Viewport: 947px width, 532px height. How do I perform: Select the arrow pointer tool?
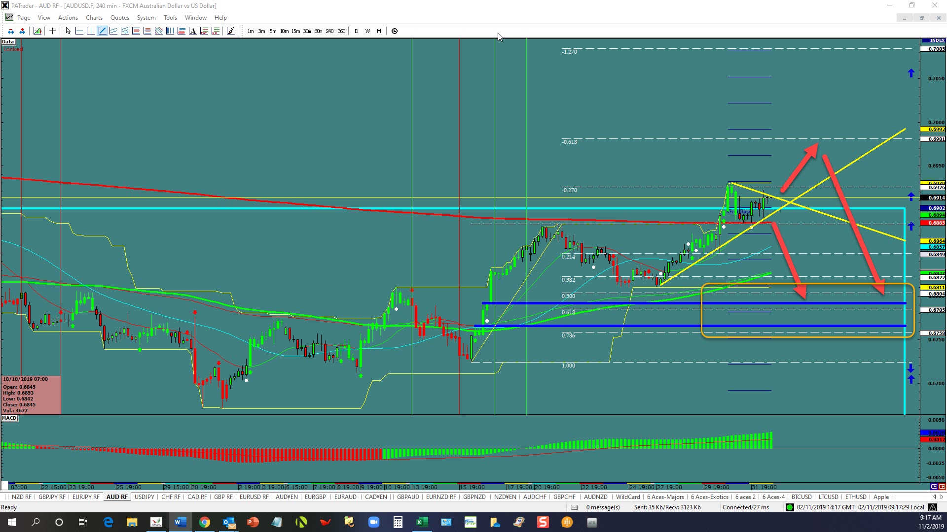pos(68,31)
